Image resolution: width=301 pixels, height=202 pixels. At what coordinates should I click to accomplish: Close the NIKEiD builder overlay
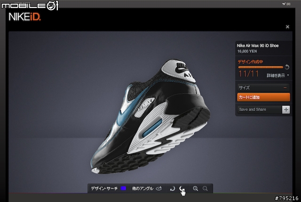[287, 27]
